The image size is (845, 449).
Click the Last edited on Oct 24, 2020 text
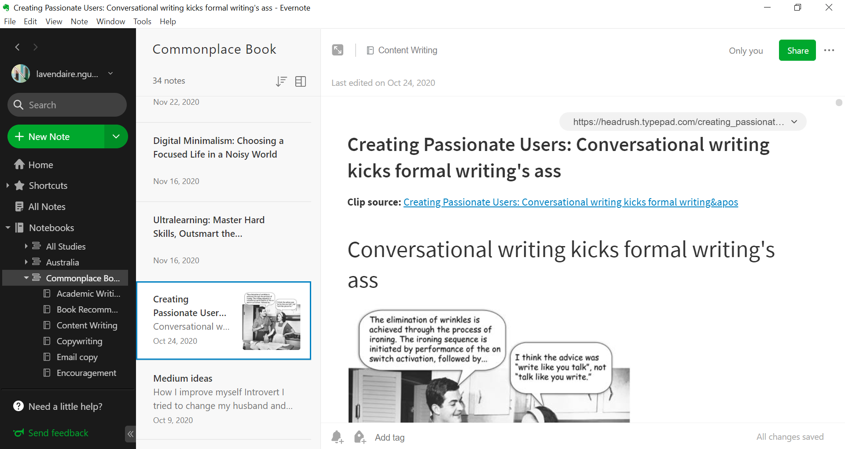[383, 83]
